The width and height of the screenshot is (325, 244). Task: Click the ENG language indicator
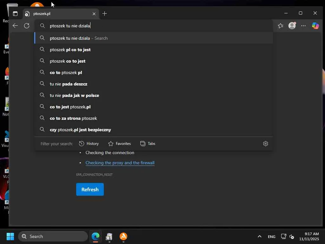(272, 236)
